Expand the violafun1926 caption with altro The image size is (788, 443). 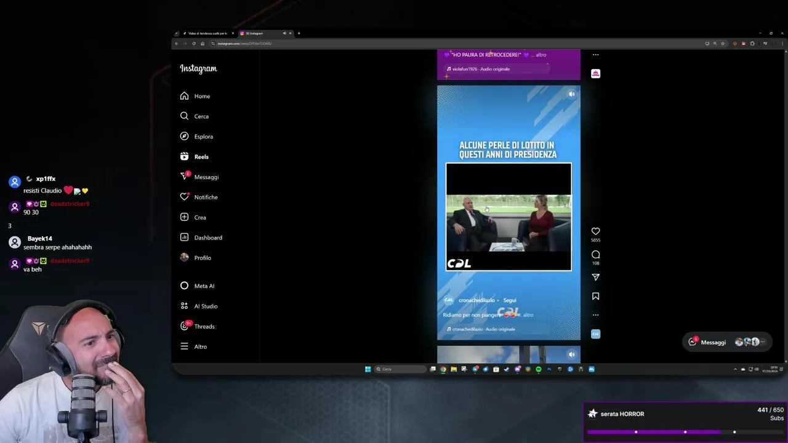[x=541, y=55]
